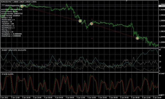Image resolution: width=165 pixels, height=99 pixels.
Task: Click the 1.29550 price scale label
Action: [162, 21]
